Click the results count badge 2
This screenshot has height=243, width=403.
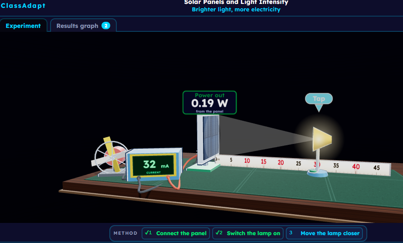point(106,26)
